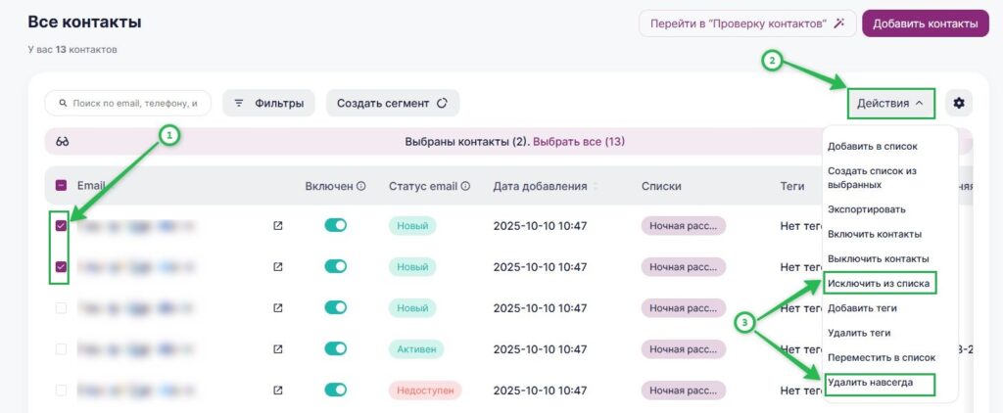1003x413 pixels.
Task: Switch off Включен toggle in Недоступен row
Action: 335,390
